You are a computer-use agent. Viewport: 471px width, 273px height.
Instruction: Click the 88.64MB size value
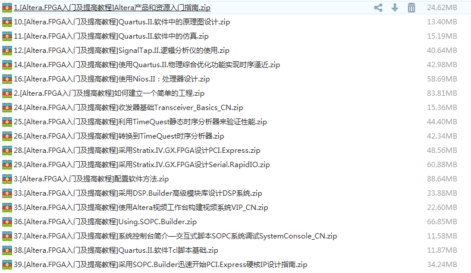tap(442, 178)
